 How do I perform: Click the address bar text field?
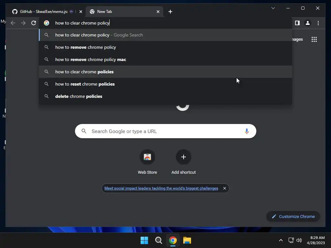pyautogui.click(x=166, y=23)
